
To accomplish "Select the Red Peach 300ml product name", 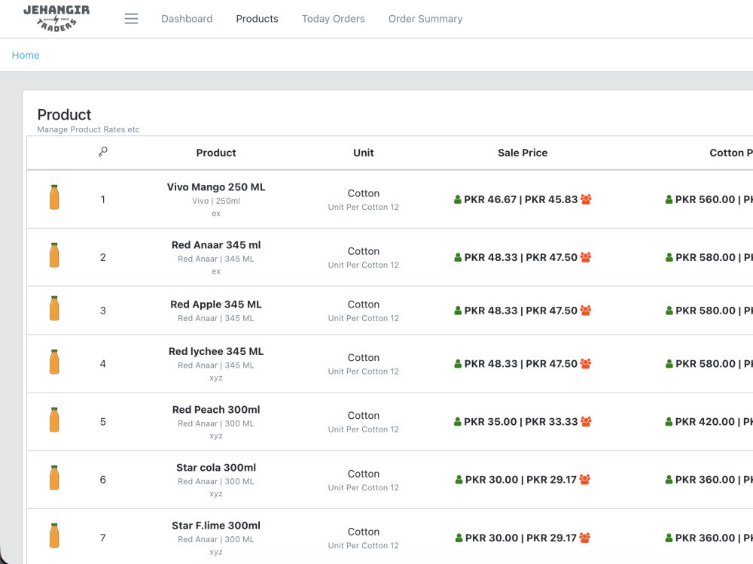I will click(216, 410).
